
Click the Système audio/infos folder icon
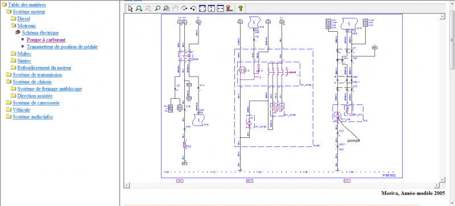tap(9, 117)
